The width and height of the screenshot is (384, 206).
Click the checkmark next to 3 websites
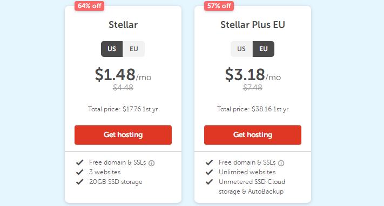point(79,172)
